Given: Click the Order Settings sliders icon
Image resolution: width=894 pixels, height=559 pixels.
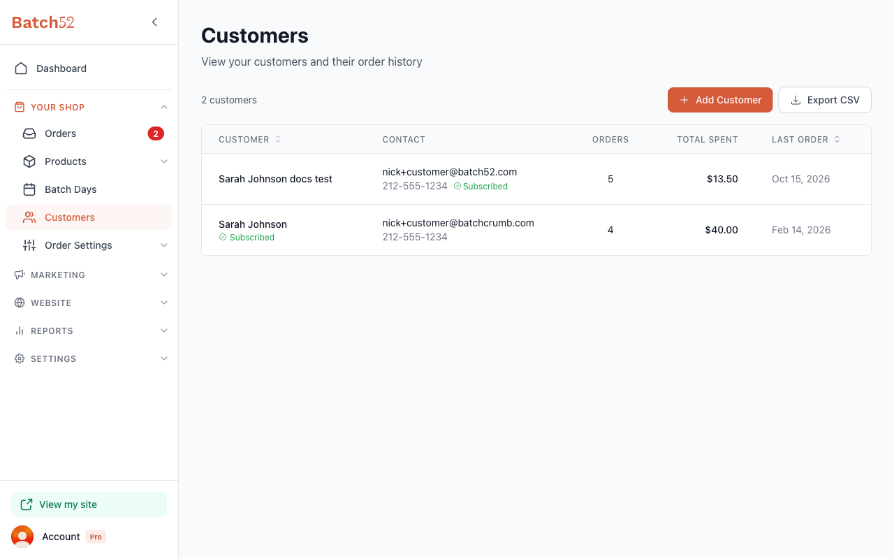Looking at the screenshot, I should point(29,245).
